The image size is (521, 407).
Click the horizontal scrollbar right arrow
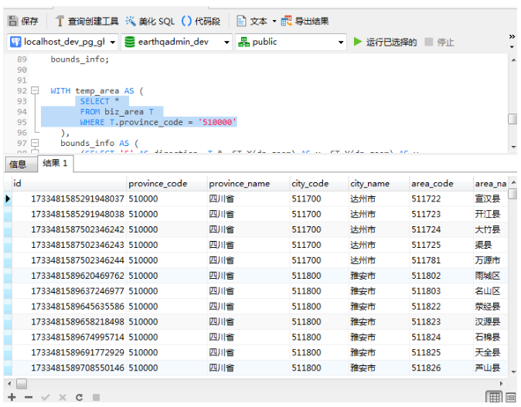501,384
